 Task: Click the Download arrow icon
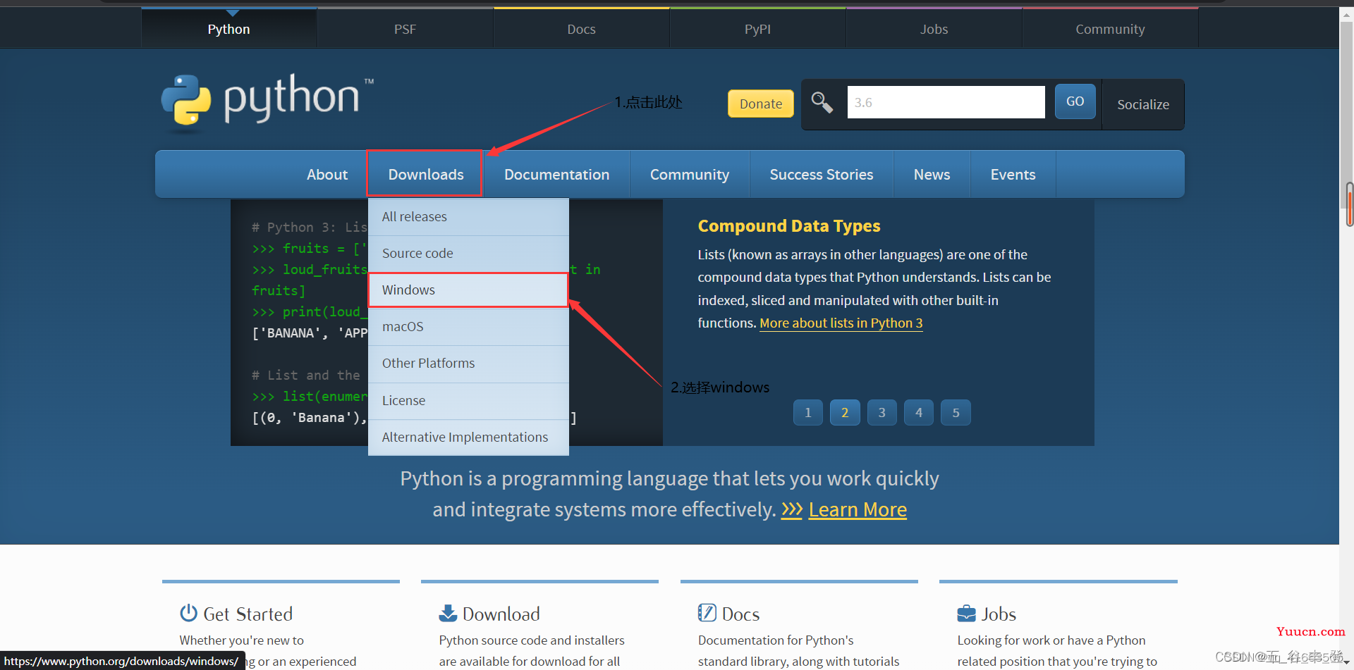pos(448,613)
